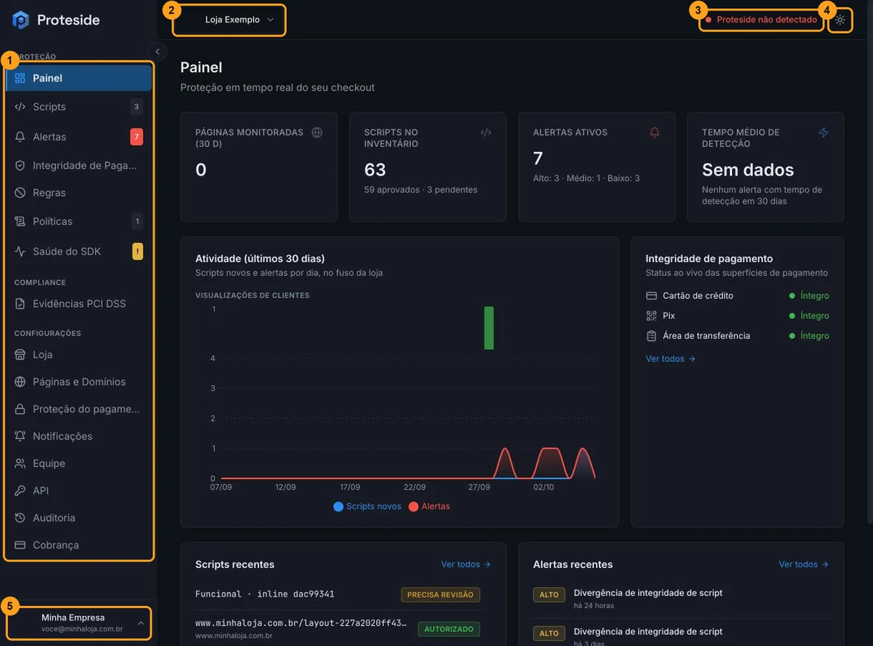Click the Regras prohibition icon
This screenshot has width=873, height=646.
(20, 193)
